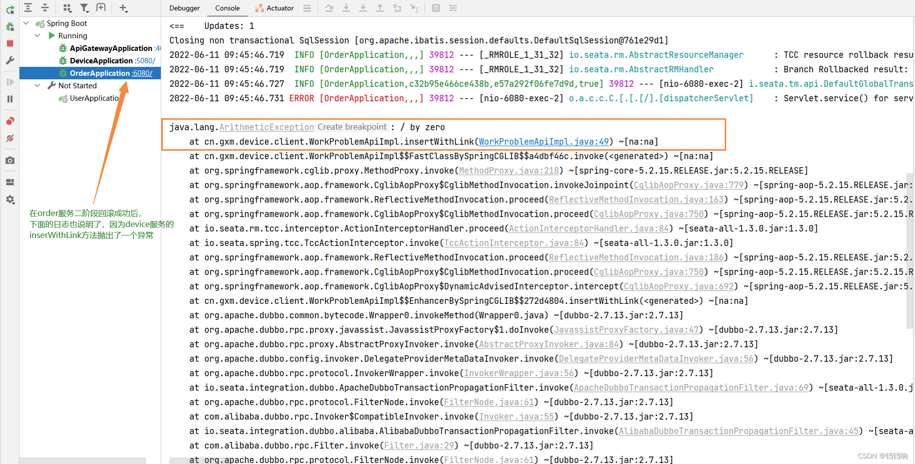
Task: Open the Group By dropdown icon
Action: point(67,7)
